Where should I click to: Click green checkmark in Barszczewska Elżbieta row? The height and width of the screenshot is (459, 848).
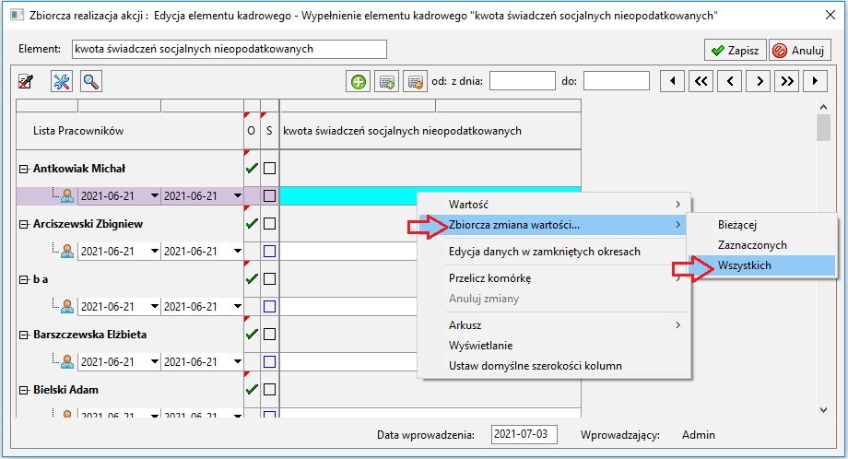[252, 335]
